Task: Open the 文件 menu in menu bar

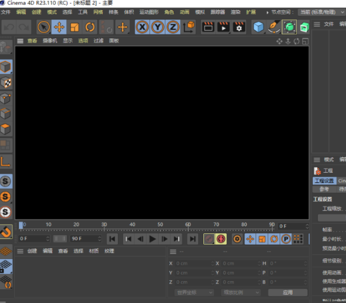Action: [x=6, y=12]
